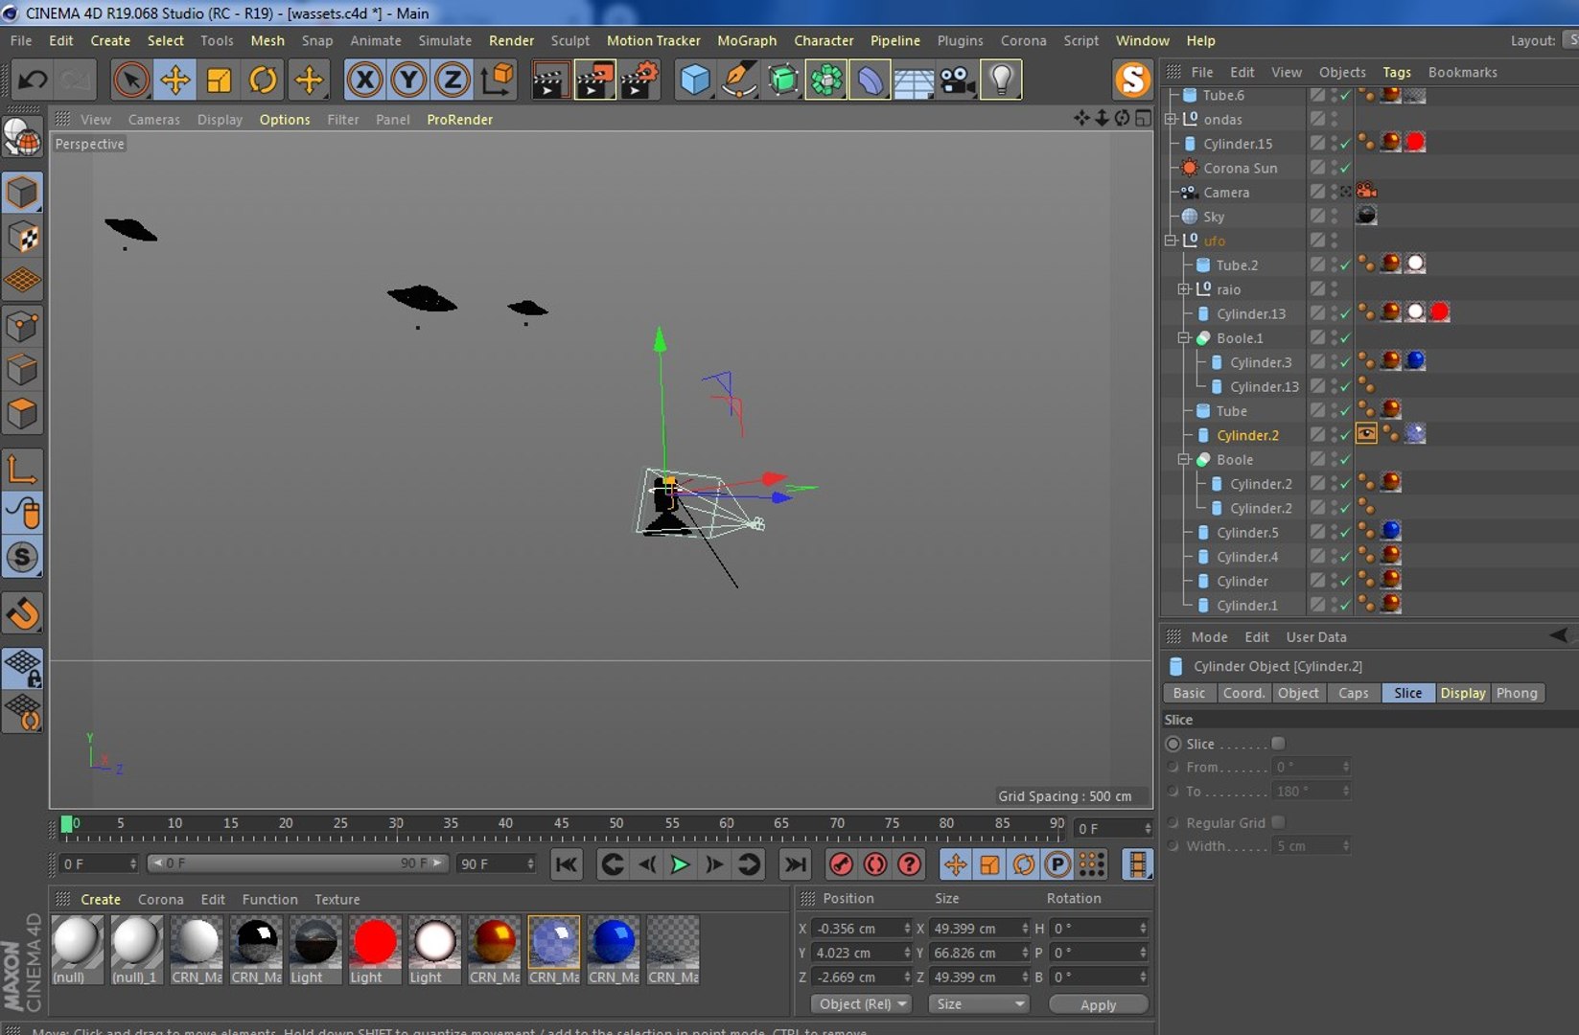Collapse the ufo null group
Screen dimensions: 1579x1035
[x=1171, y=241]
